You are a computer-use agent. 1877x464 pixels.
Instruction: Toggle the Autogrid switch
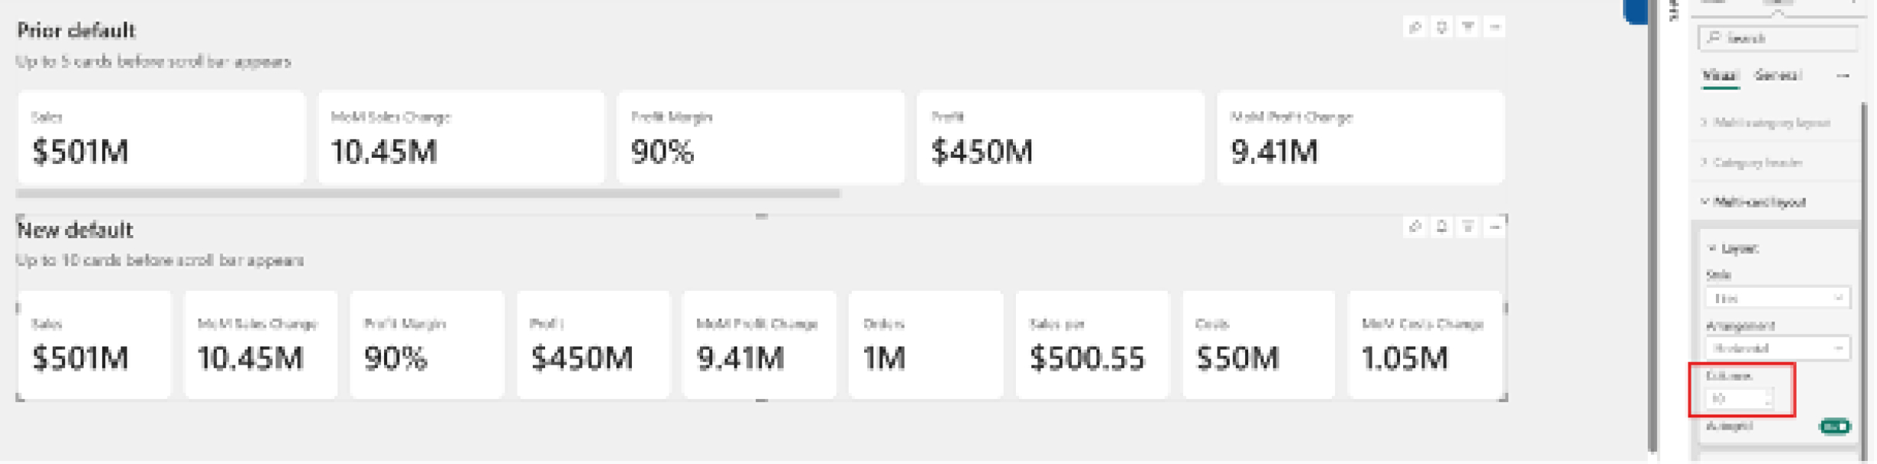click(x=1835, y=426)
